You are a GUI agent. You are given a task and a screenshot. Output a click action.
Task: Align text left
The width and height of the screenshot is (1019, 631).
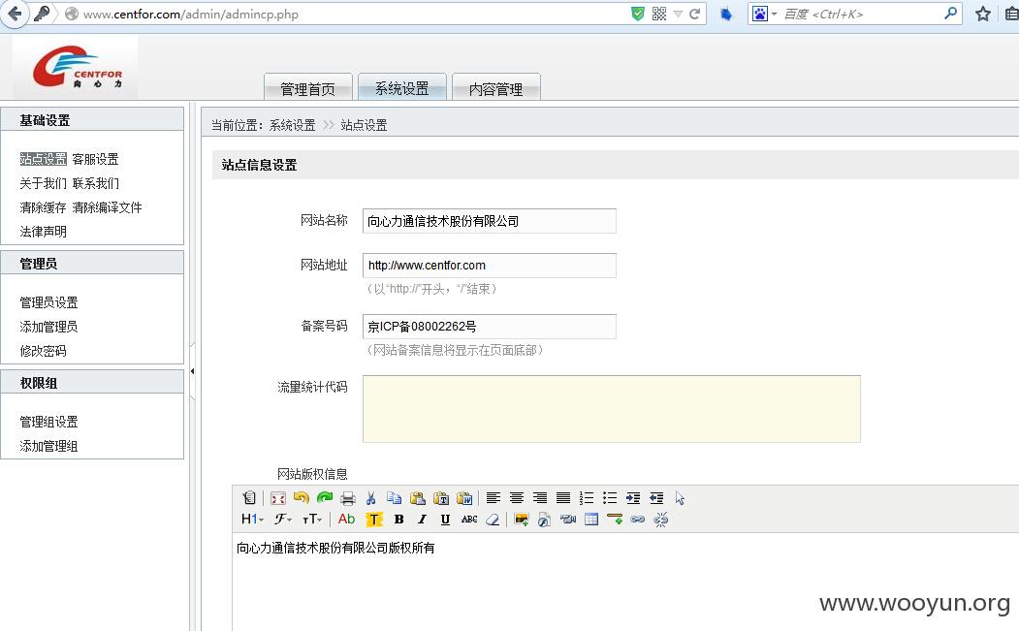tap(494, 498)
